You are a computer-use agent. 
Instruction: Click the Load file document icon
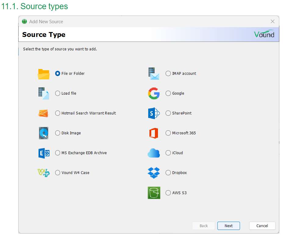(x=44, y=93)
